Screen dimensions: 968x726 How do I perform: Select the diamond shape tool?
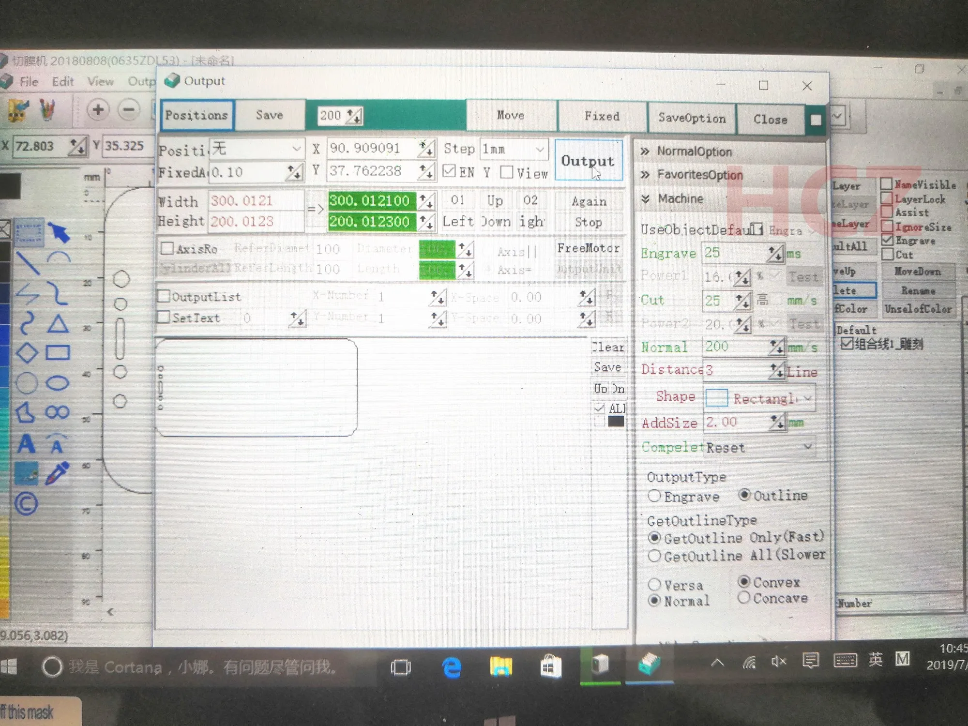[27, 352]
